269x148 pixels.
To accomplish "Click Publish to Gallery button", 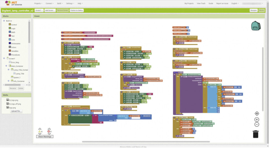I will 77,10.
